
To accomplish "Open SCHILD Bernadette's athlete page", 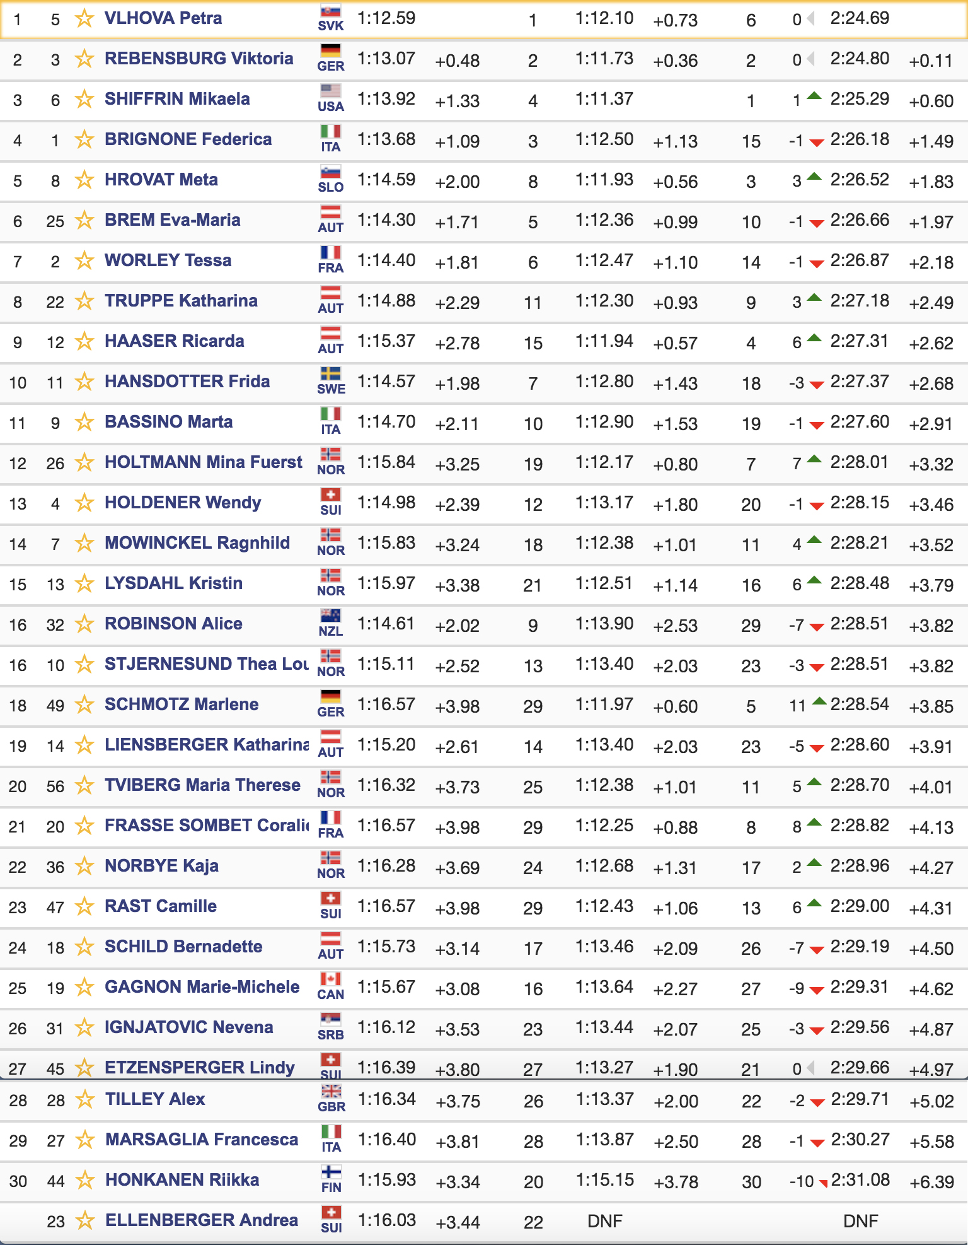I will click(183, 946).
